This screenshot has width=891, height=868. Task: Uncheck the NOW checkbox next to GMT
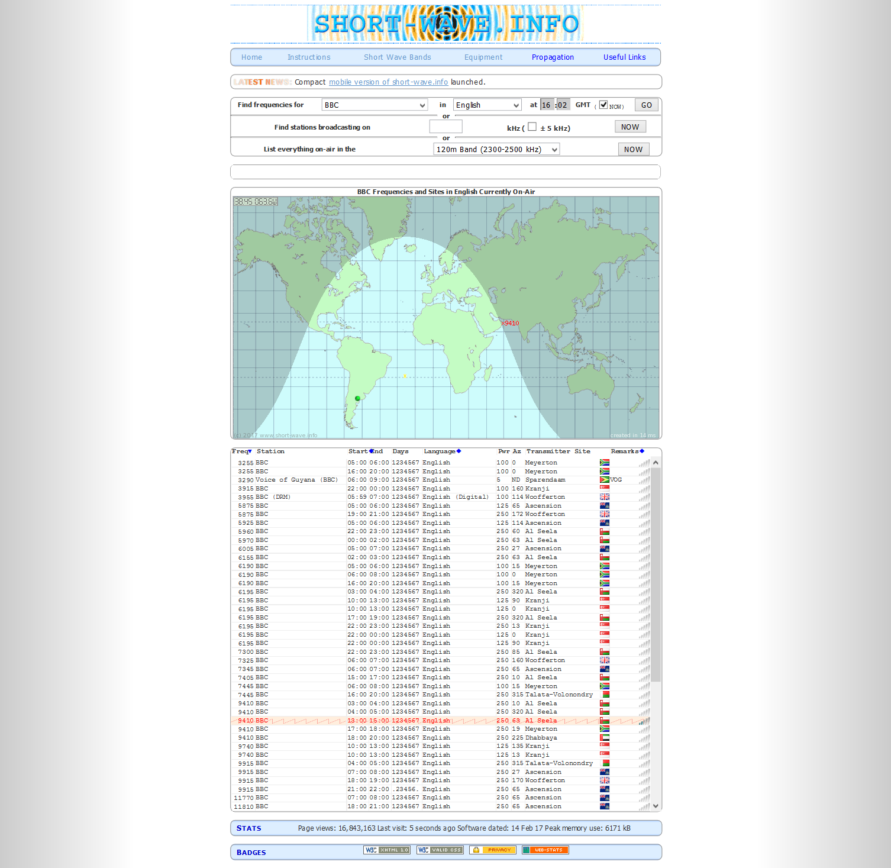pyautogui.click(x=603, y=104)
